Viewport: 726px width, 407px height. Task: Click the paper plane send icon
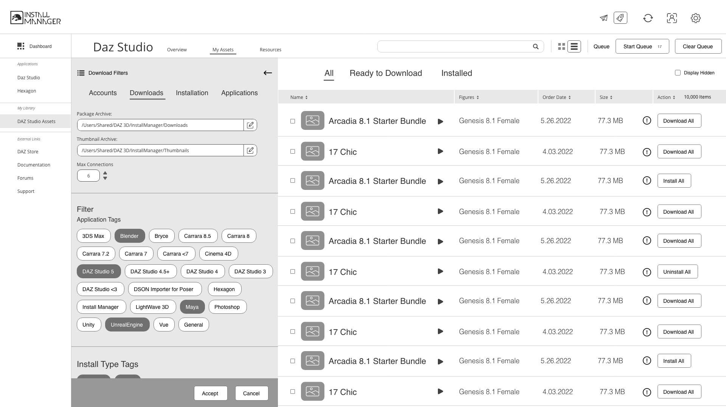click(x=603, y=18)
